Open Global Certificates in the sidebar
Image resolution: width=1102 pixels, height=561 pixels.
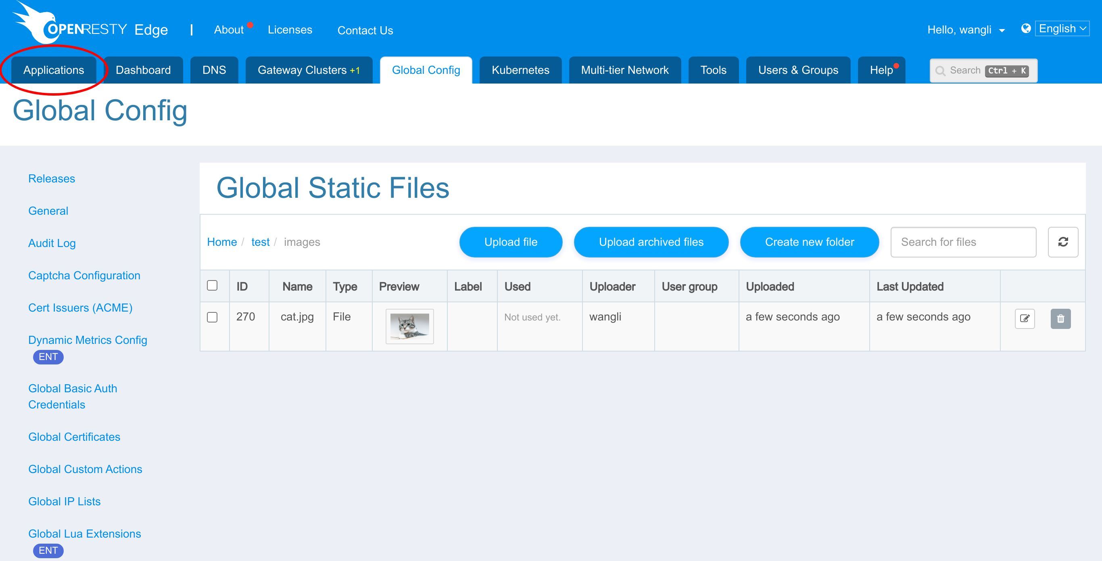(x=75, y=437)
